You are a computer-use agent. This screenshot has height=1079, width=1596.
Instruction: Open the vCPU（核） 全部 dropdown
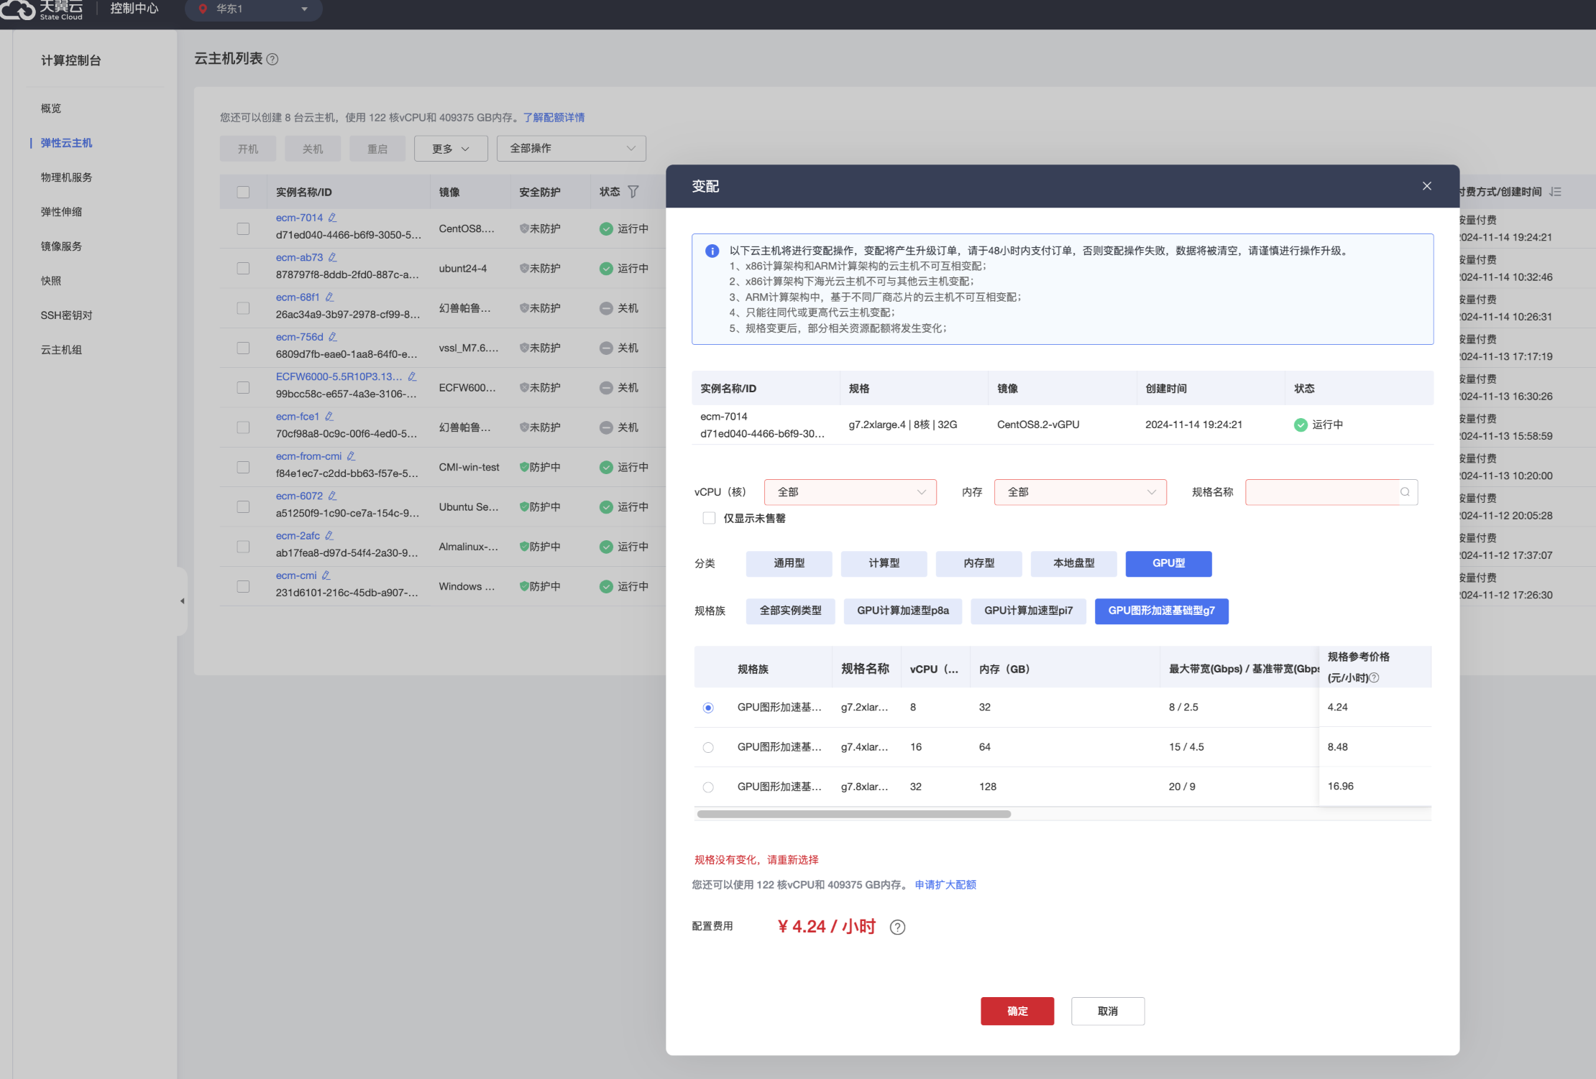point(850,492)
